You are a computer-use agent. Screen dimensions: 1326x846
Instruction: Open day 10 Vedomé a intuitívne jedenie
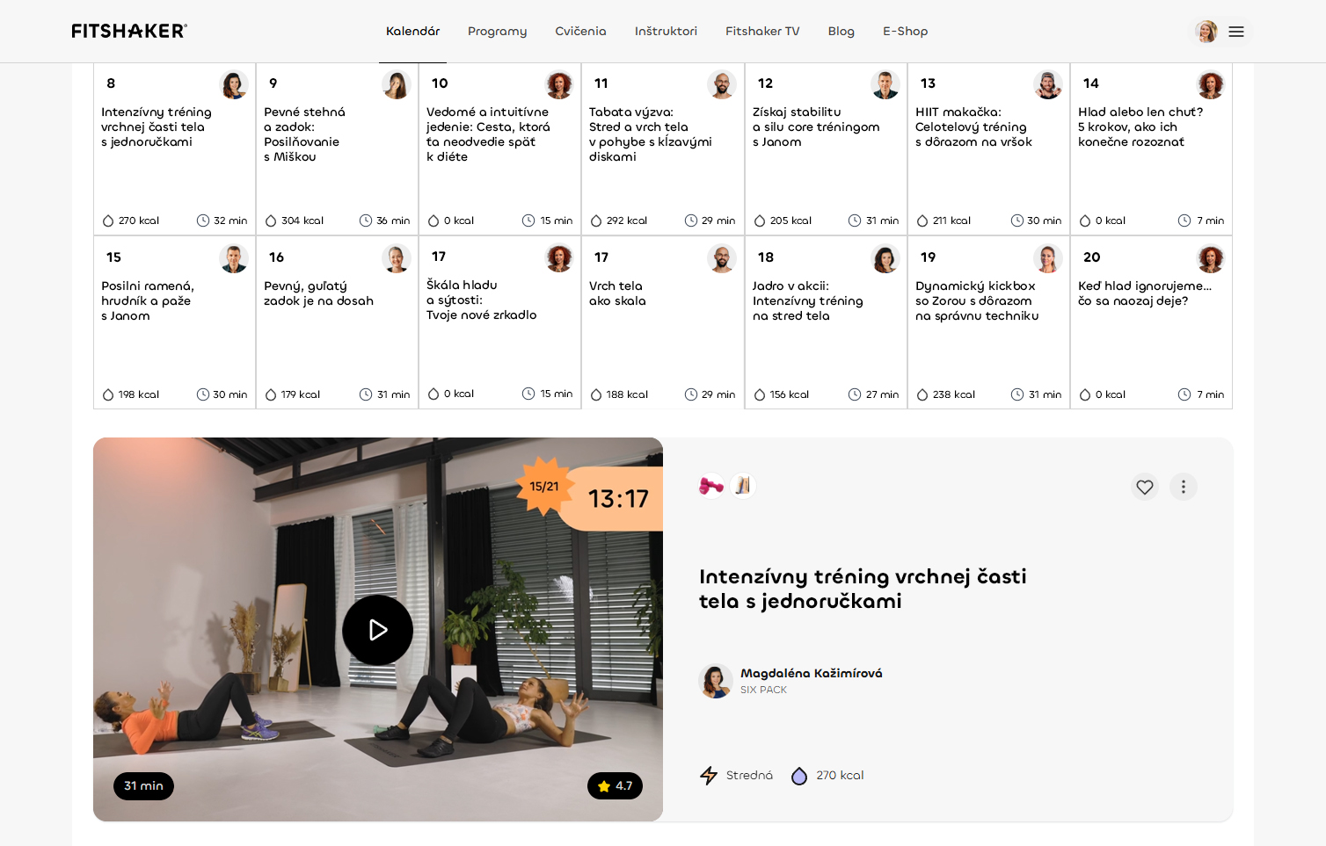[x=499, y=148]
